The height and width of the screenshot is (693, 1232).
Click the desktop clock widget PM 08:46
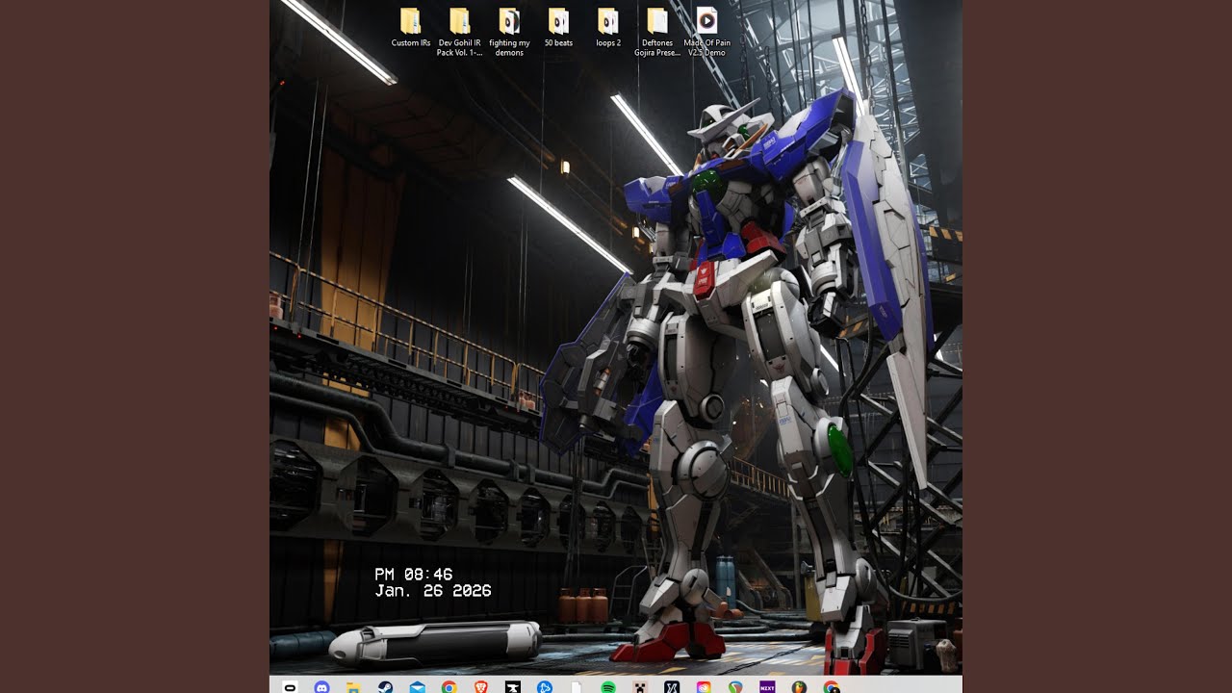[x=414, y=574]
